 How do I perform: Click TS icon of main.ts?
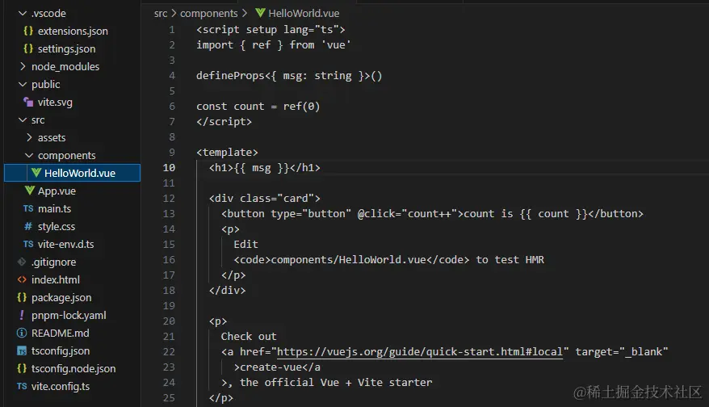click(x=28, y=208)
